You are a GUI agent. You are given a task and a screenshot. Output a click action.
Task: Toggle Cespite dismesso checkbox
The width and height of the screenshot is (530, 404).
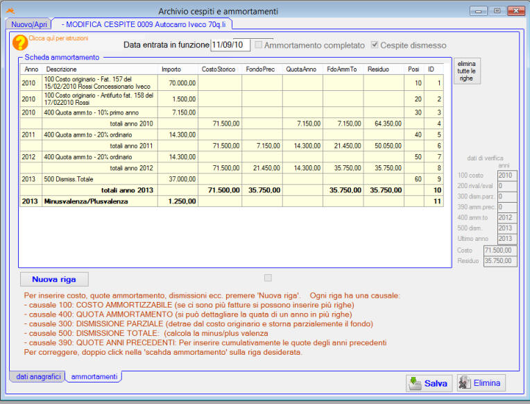[374, 45]
